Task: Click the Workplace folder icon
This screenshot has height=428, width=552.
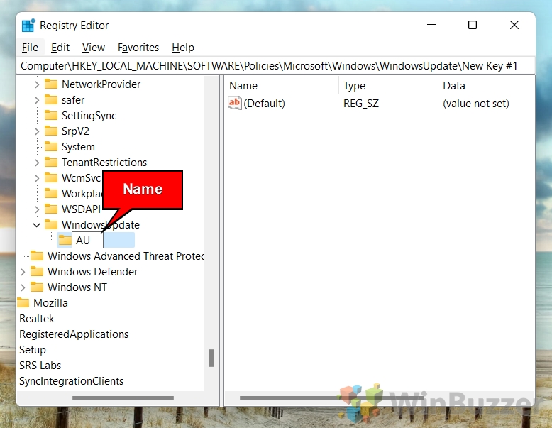Action: [51, 193]
